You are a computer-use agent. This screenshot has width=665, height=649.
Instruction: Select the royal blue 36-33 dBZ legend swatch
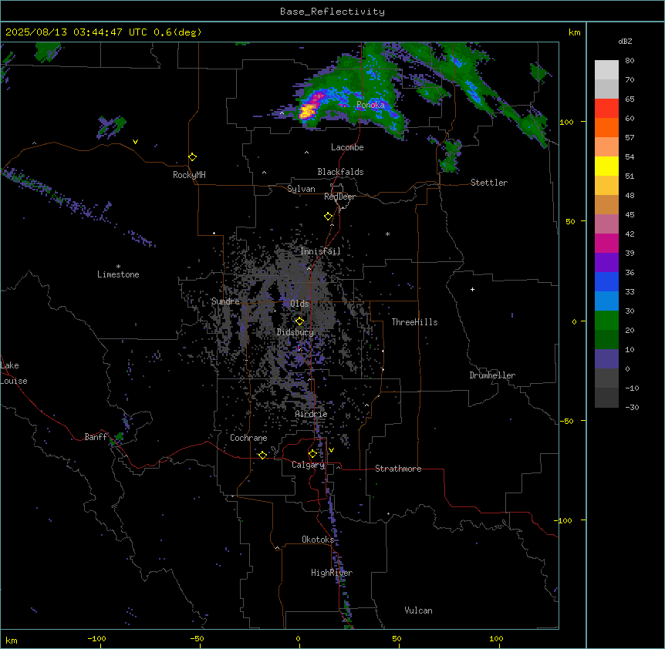[x=606, y=281]
